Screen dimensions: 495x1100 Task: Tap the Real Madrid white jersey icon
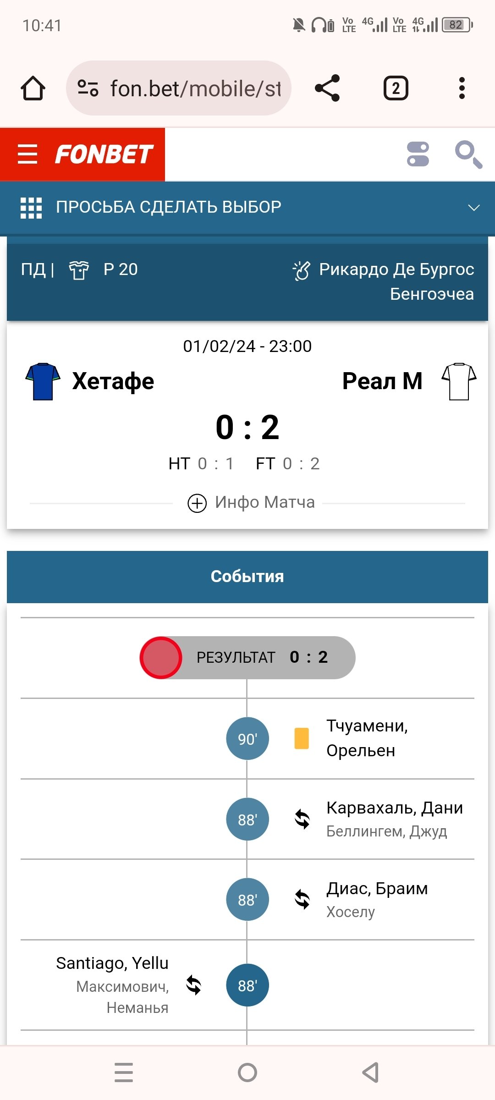coord(459,381)
